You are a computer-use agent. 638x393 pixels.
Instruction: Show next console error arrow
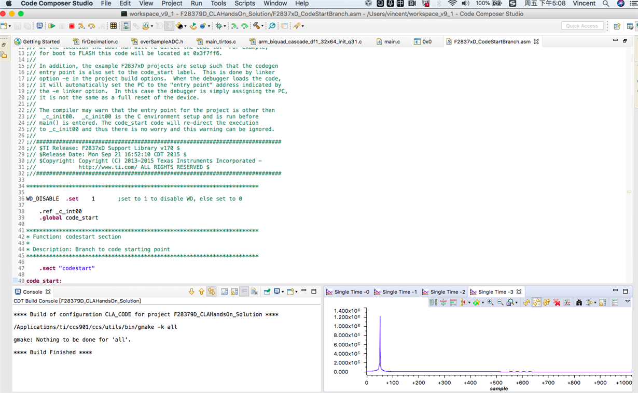[x=191, y=292]
